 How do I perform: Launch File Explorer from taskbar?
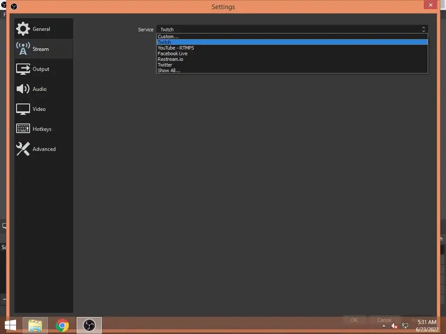tap(35, 325)
